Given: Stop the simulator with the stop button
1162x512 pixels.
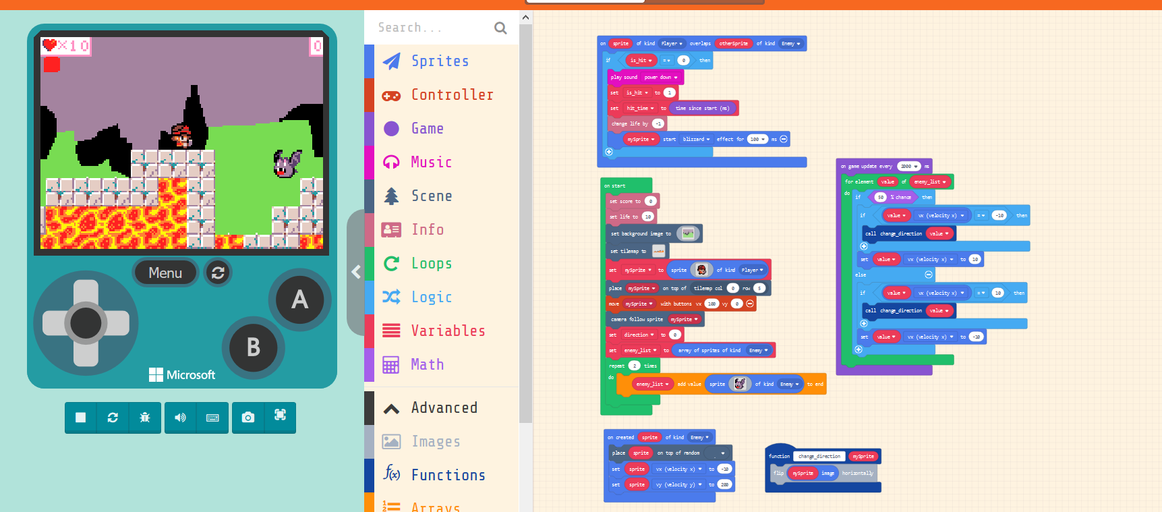Looking at the screenshot, I should click(80, 418).
